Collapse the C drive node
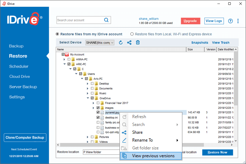The width and height of the screenshot is (246, 164). (70, 69)
